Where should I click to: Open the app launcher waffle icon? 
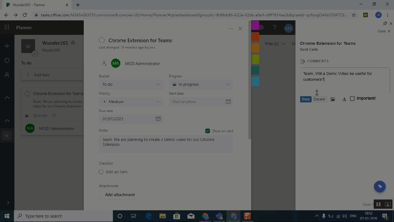(x=7, y=27)
